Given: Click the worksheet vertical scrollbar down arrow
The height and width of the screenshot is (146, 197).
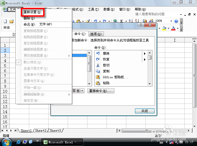Looking at the screenshot, I should [194, 126].
